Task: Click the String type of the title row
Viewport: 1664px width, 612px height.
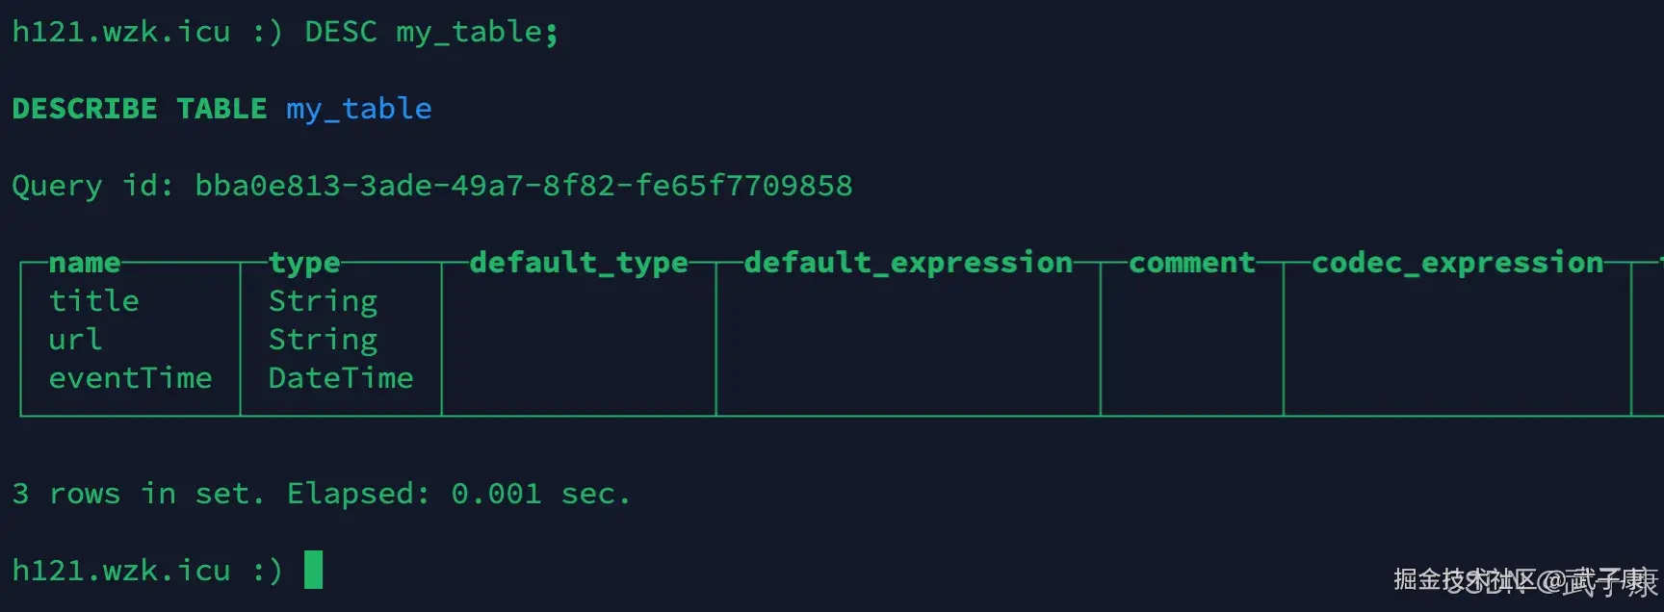Action: tap(323, 301)
